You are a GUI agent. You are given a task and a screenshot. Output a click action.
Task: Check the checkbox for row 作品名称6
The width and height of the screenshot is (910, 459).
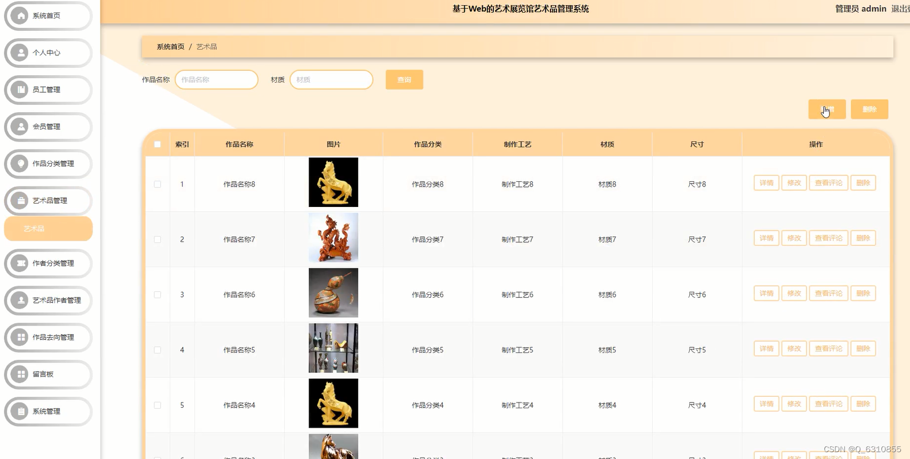[x=157, y=295]
